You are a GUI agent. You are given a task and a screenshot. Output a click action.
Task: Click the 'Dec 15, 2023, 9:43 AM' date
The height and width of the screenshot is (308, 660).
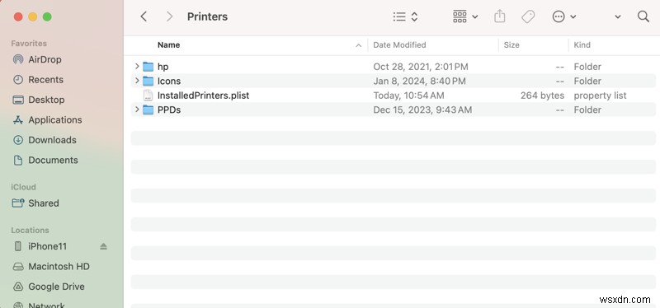click(x=422, y=110)
